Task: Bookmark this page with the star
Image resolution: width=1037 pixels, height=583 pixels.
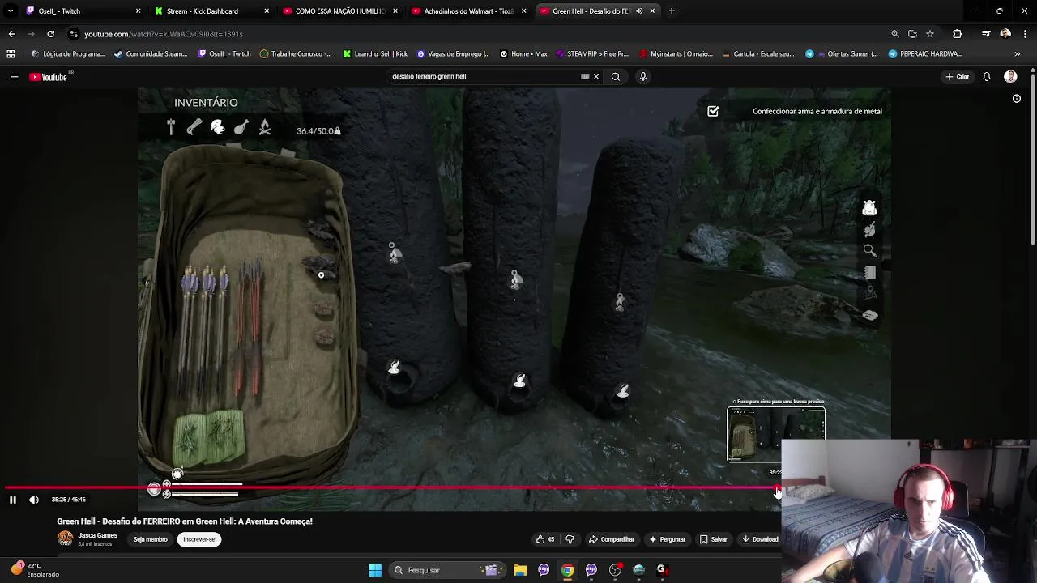Action: [x=930, y=34]
